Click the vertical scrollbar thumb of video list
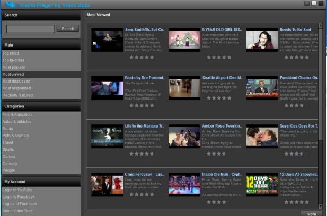 (320, 84)
